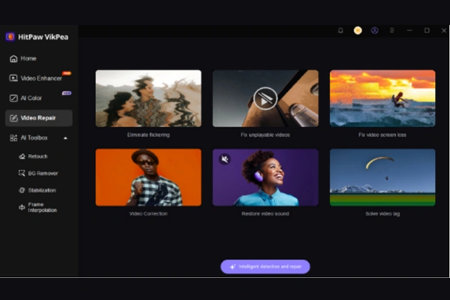Viewport: 450px width, 300px height.
Task: Click the BG Remover icon
Action: (x=22, y=173)
